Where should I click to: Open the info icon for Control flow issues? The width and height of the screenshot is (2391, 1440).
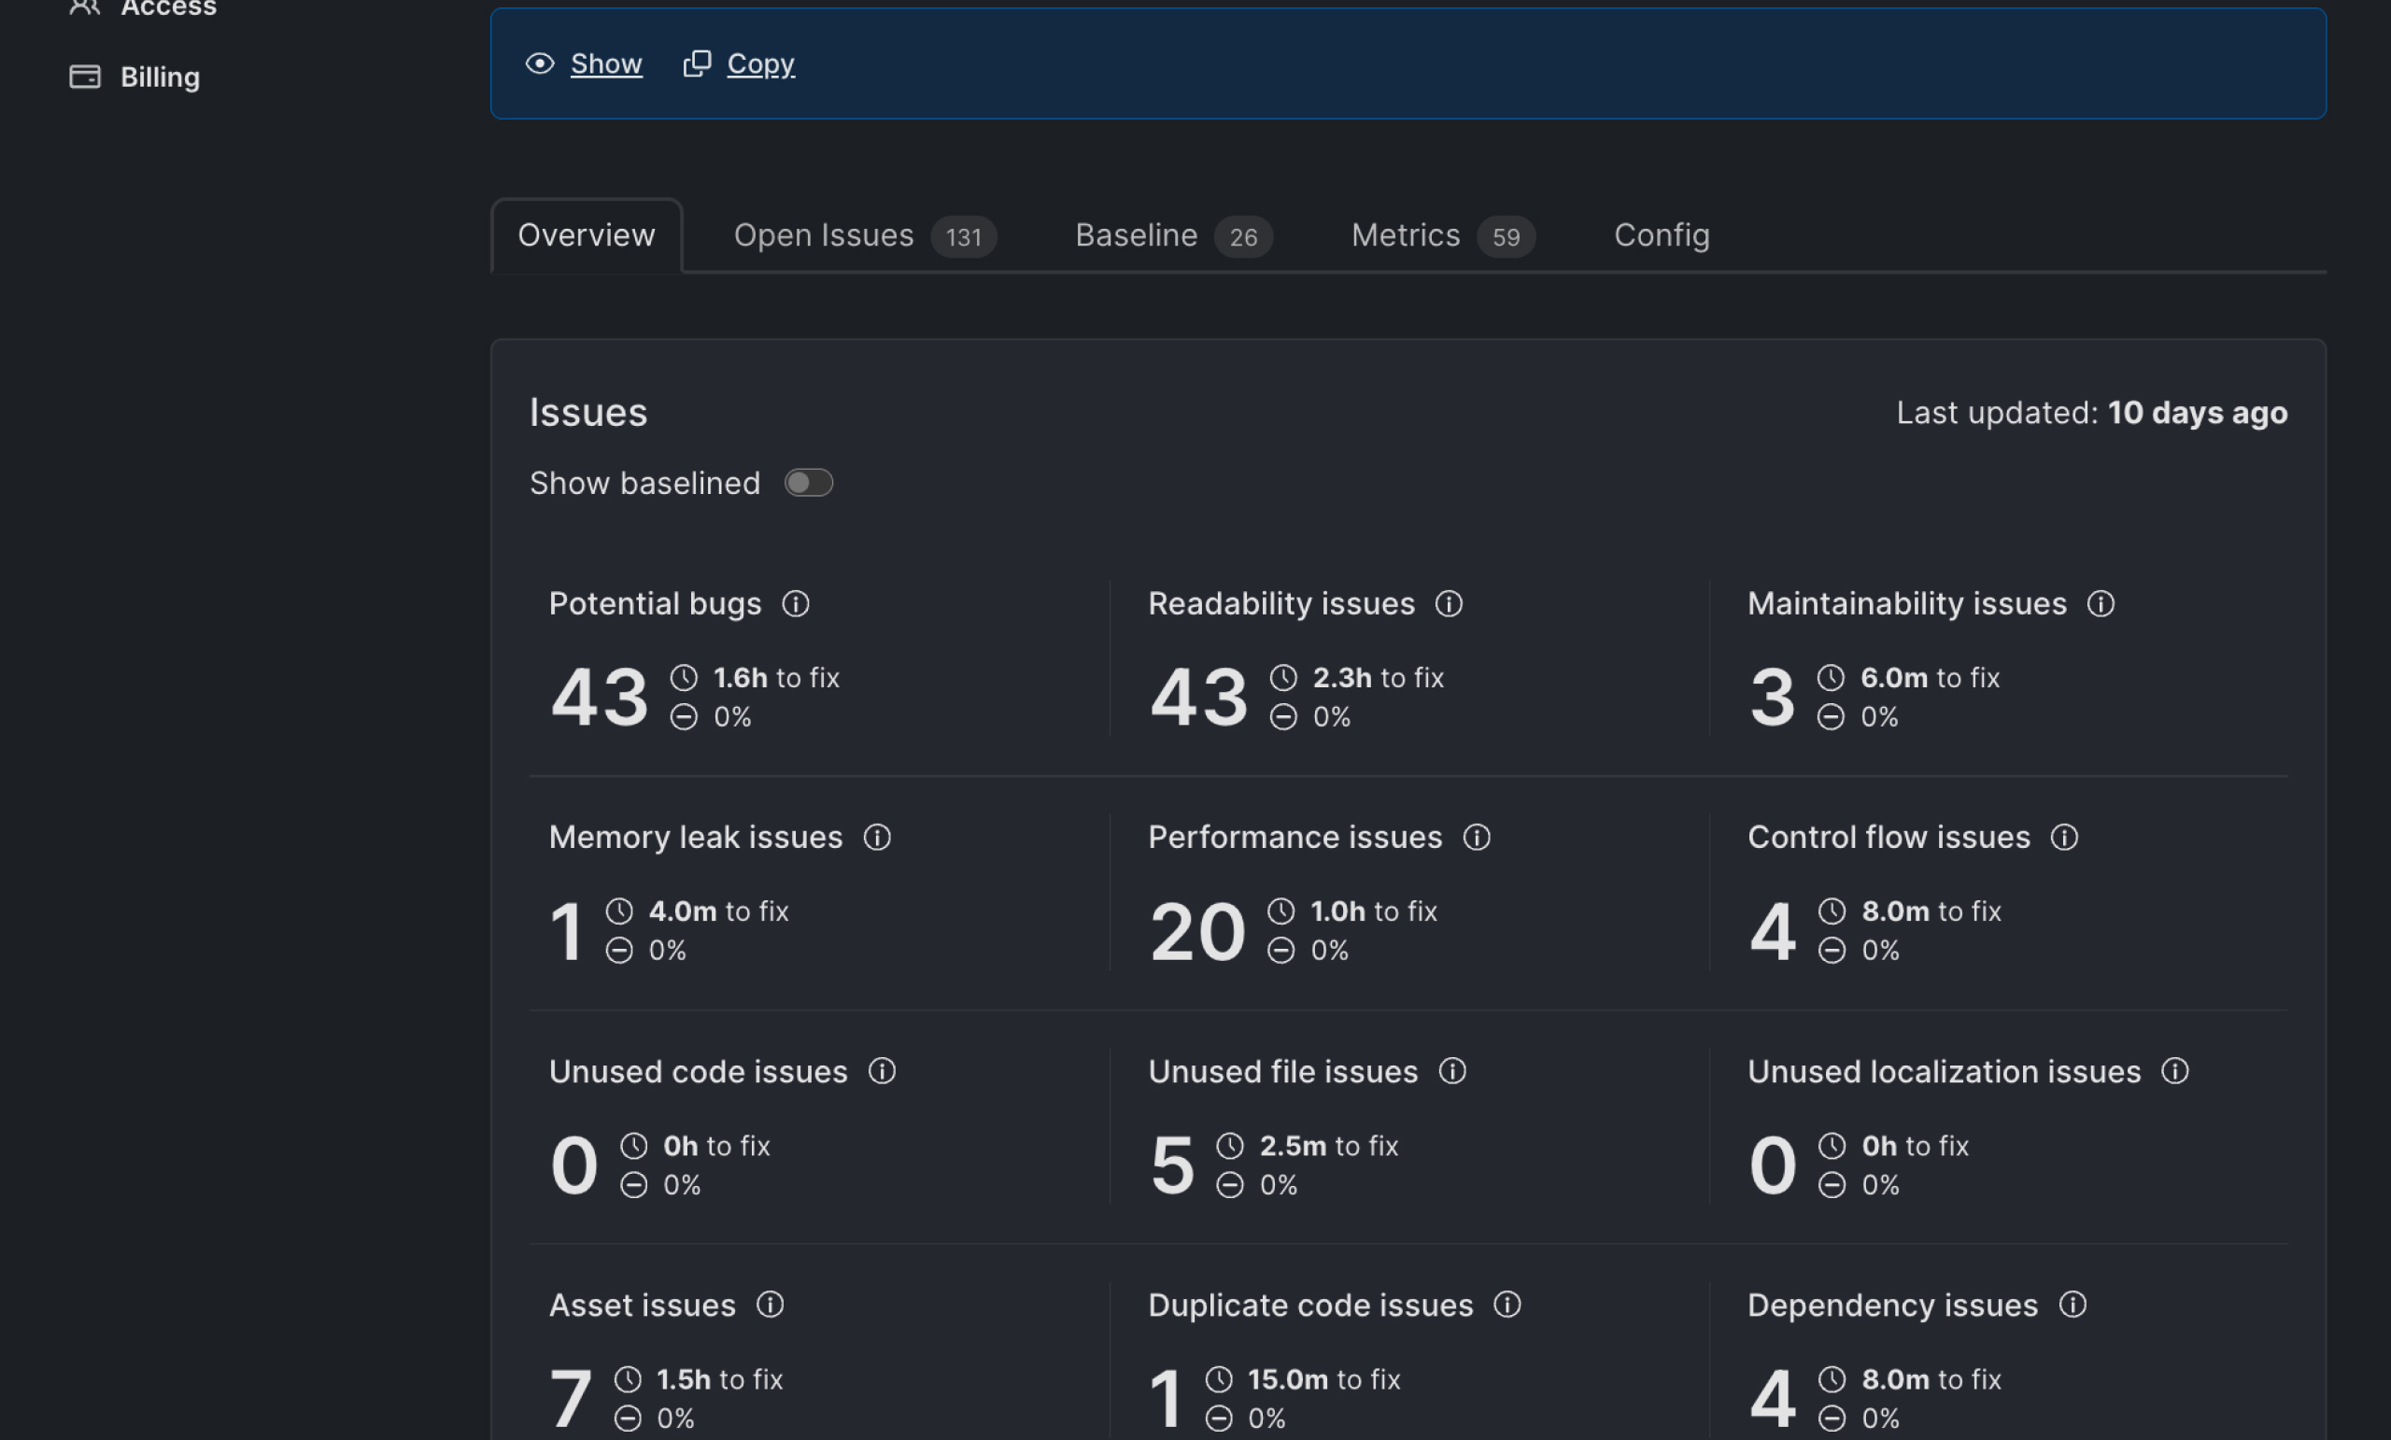pyautogui.click(x=2064, y=837)
